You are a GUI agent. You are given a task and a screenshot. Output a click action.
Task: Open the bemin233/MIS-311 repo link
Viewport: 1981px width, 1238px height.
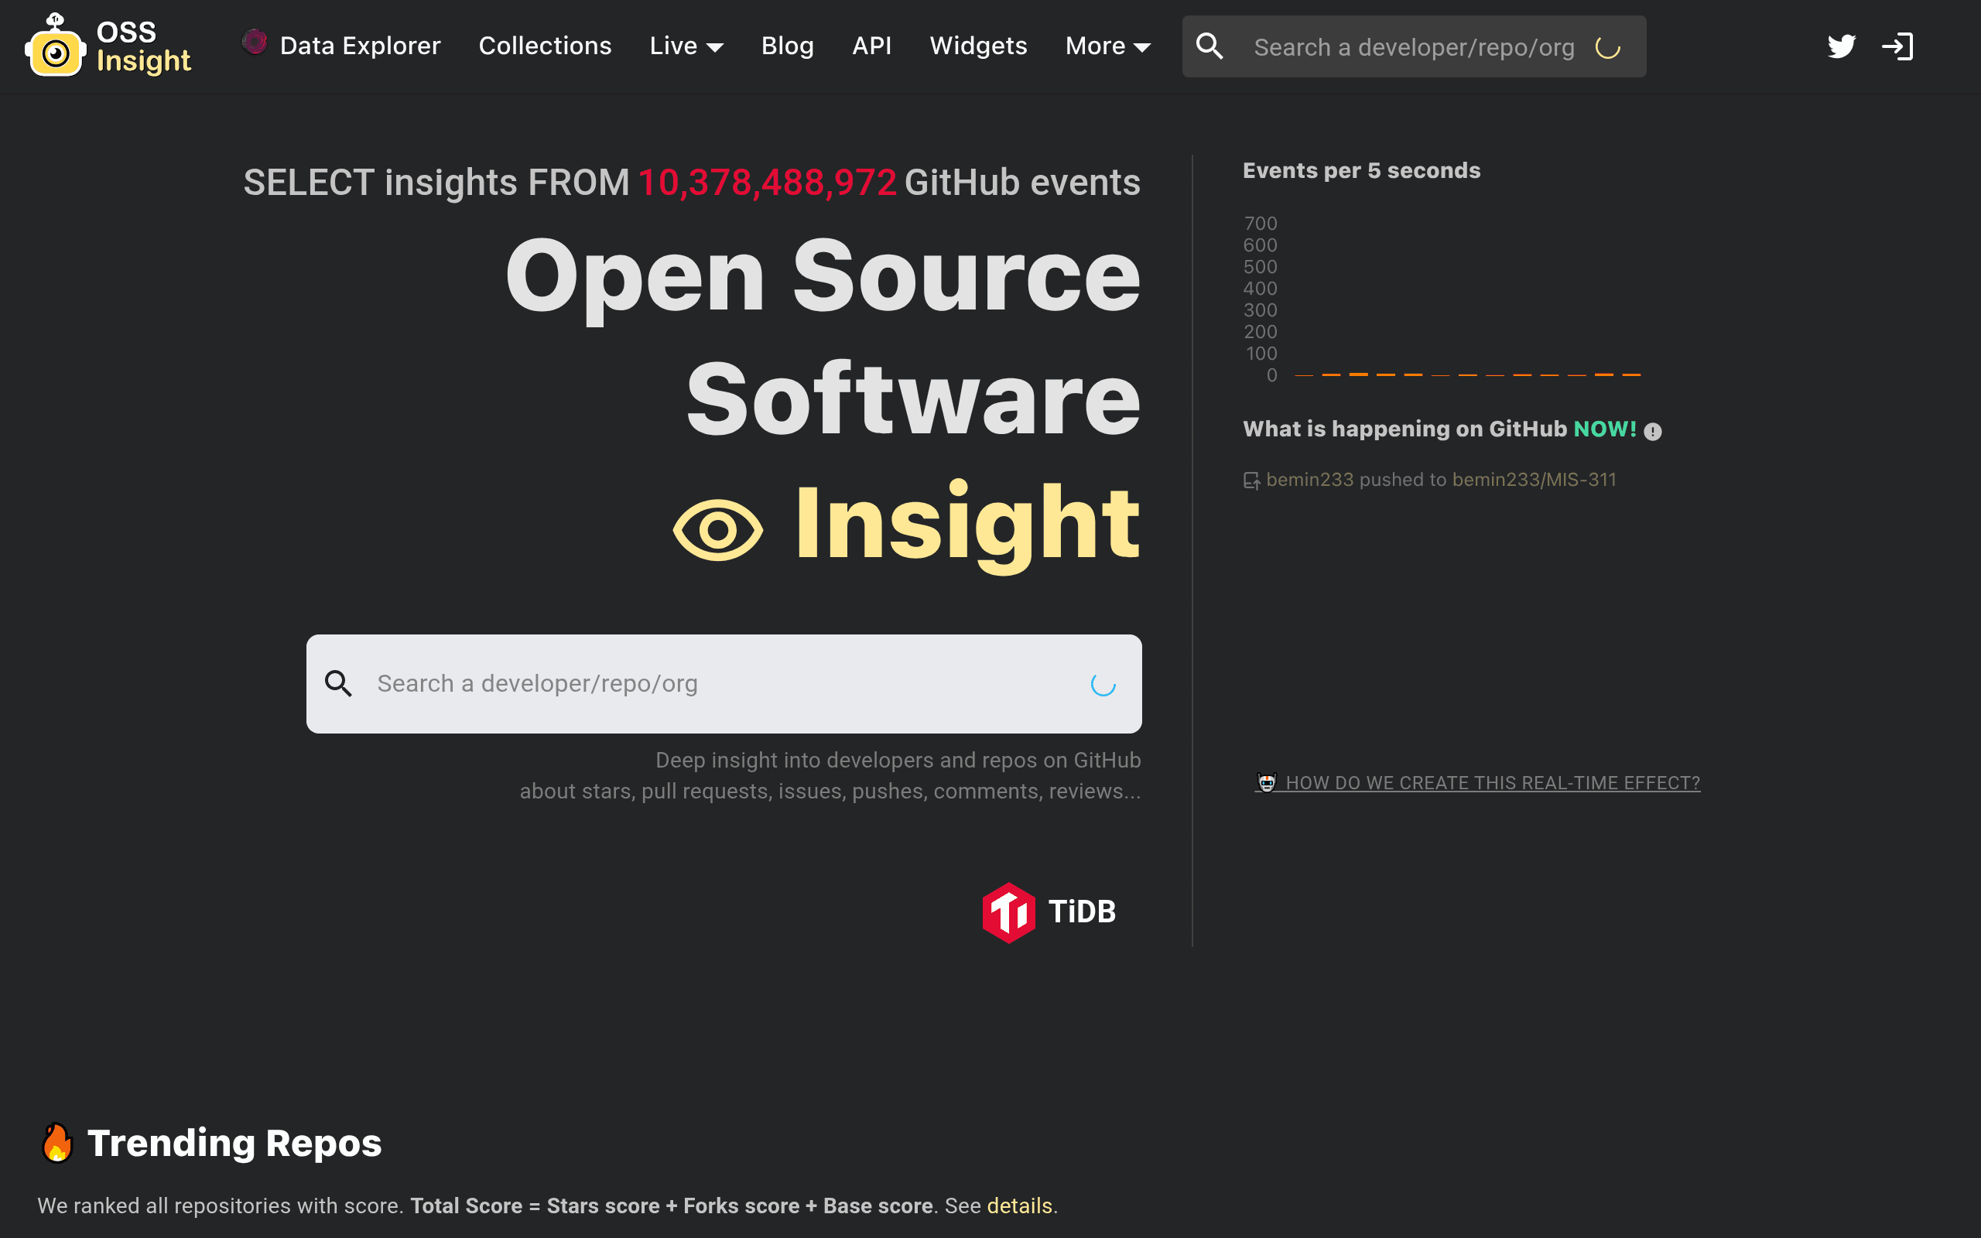tap(1534, 480)
